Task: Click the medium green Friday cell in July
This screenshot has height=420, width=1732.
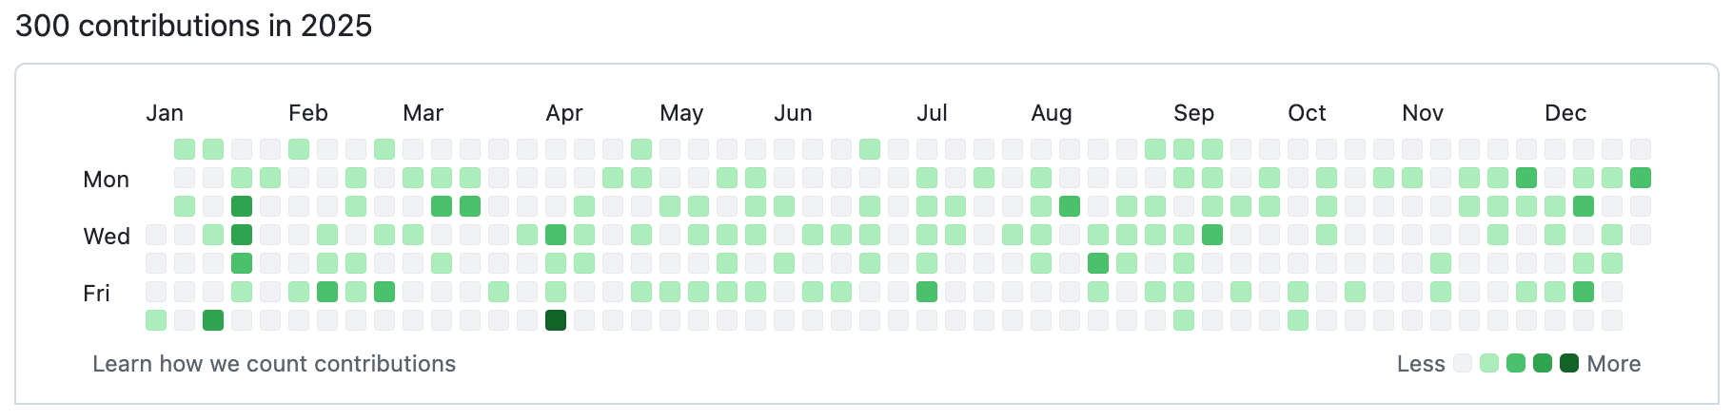Action: (x=927, y=292)
